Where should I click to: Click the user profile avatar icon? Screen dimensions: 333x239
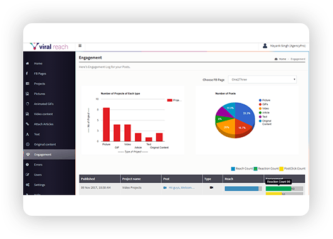click(x=265, y=46)
